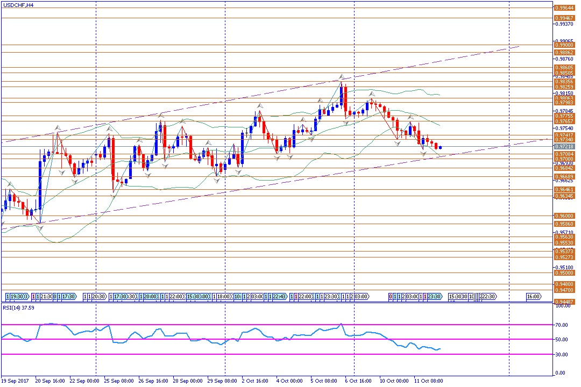The image size is (581, 387).
Task: Select the RSI 70 overbought level line
Action: (x=269, y=325)
